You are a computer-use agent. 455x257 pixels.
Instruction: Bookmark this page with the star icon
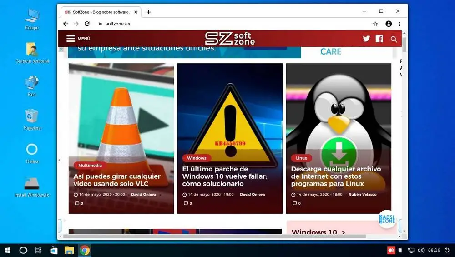(375, 24)
